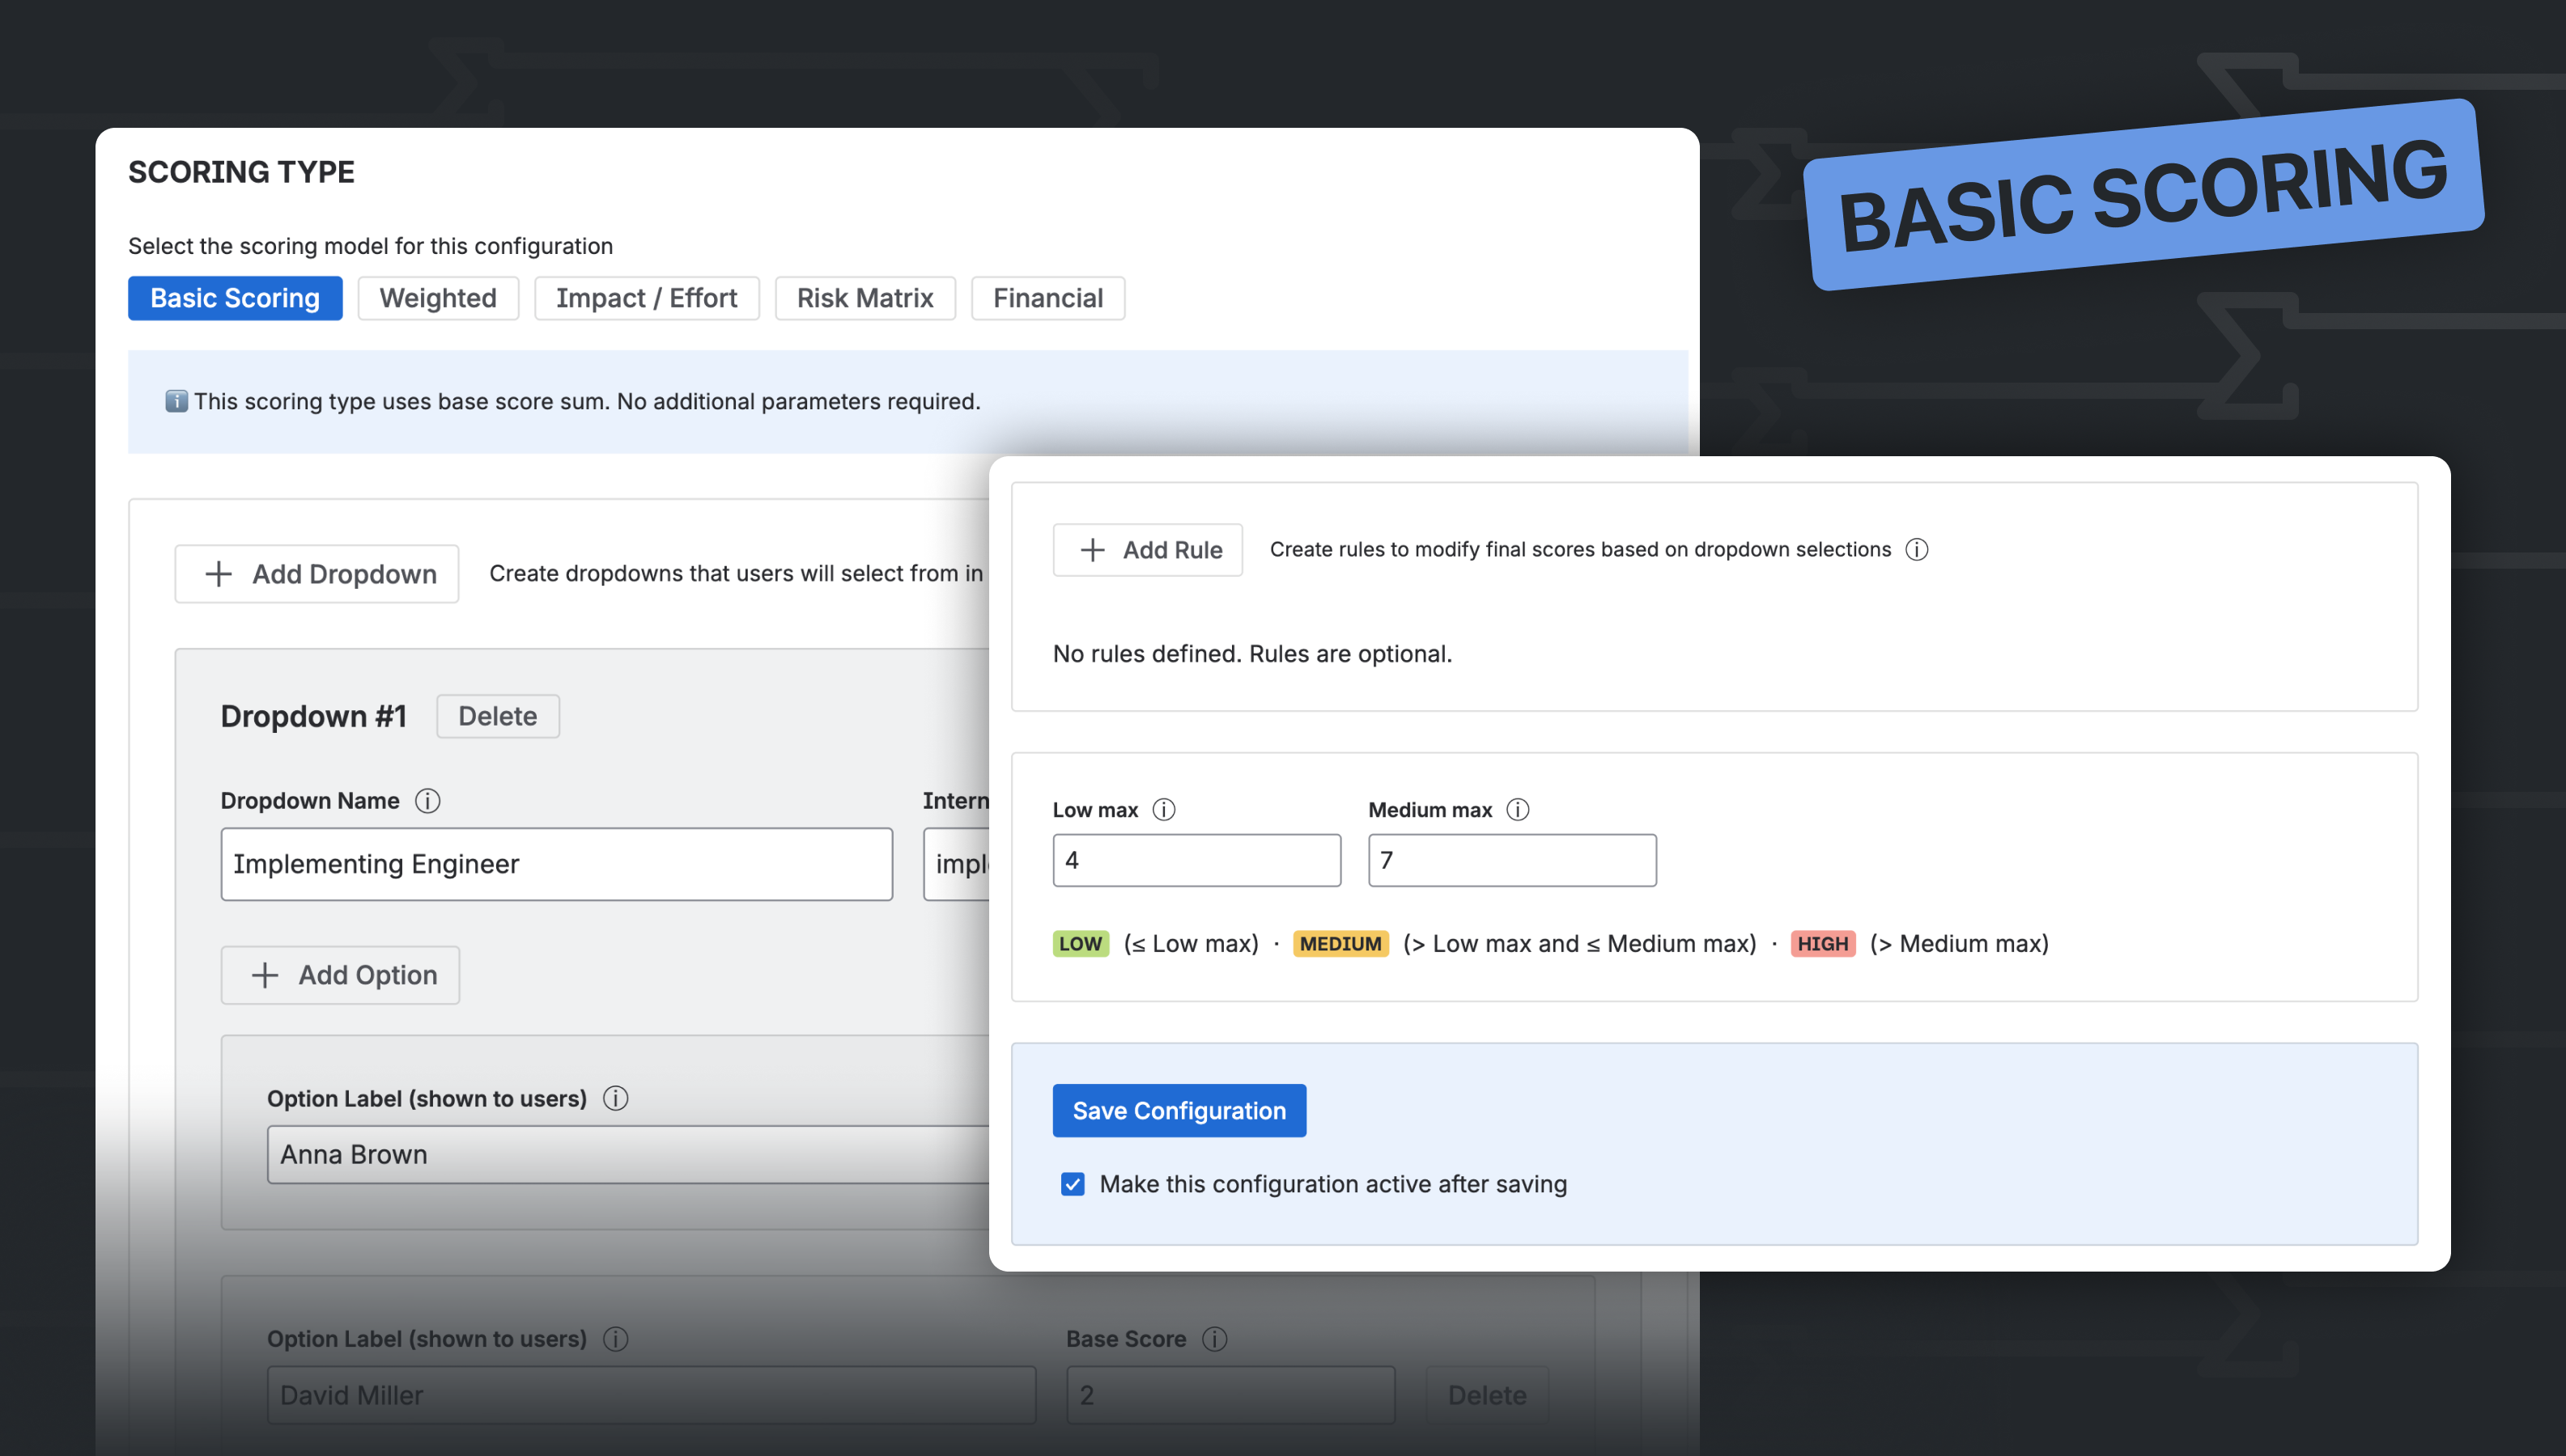The image size is (2566, 1456).
Task: Click the info icon beside David Miller's Option Label
Action: pos(616,1339)
